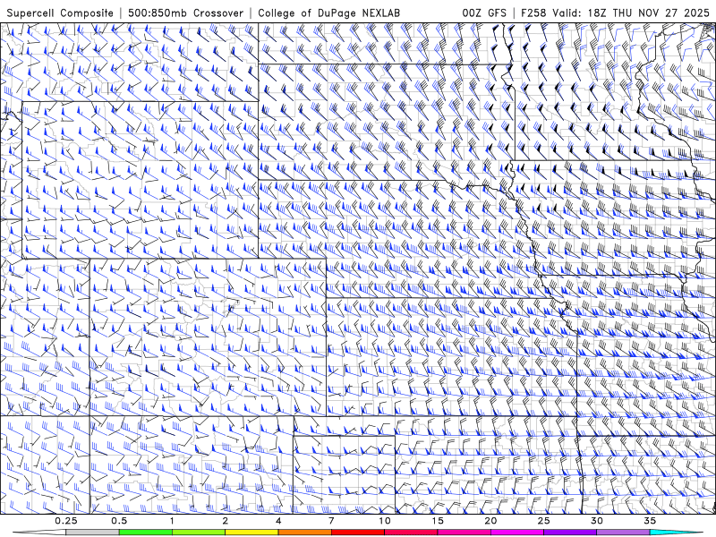Click the legend value '15'
Viewport: 716px width, 537px height.
coord(438,521)
